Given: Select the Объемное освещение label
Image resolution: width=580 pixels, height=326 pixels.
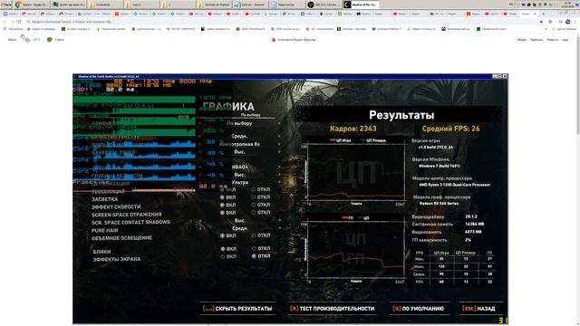Looking at the screenshot, I should [121, 238].
